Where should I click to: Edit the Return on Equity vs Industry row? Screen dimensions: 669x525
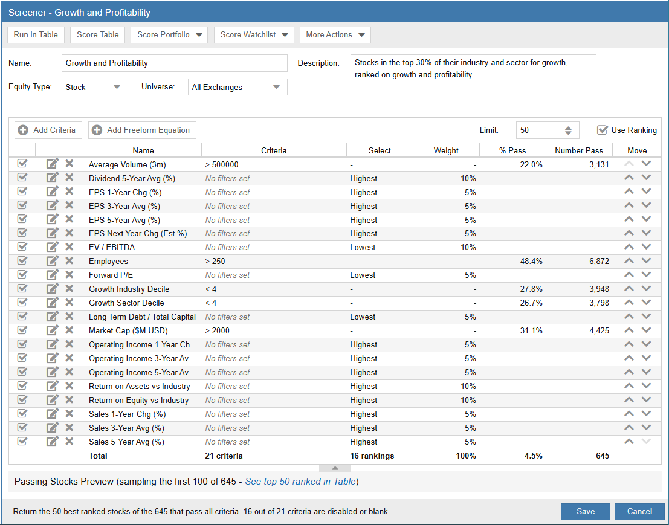pos(53,400)
